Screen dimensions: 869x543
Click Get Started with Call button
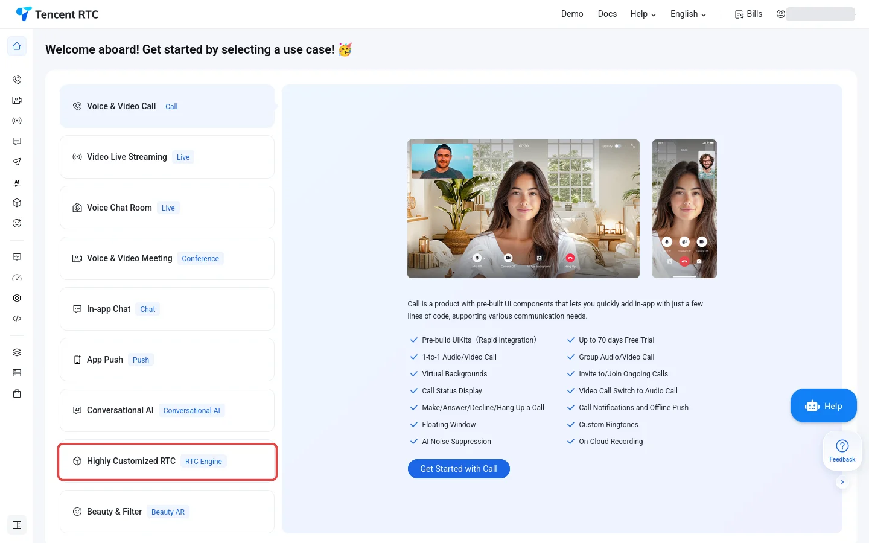pyautogui.click(x=459, y=469)
